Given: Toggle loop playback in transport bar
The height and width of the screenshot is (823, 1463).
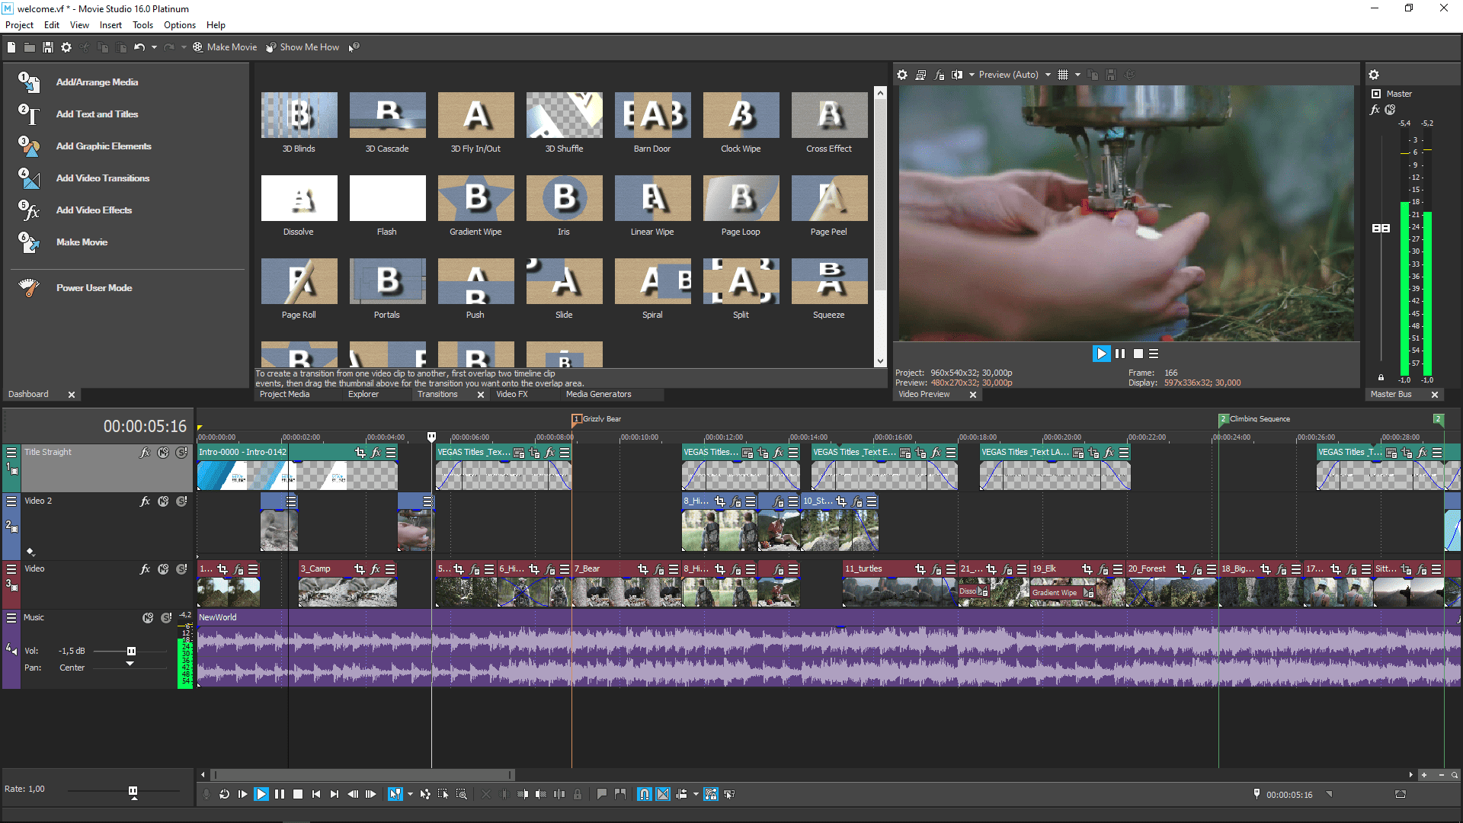Looking at the screenshot, I should pos(225,795).
